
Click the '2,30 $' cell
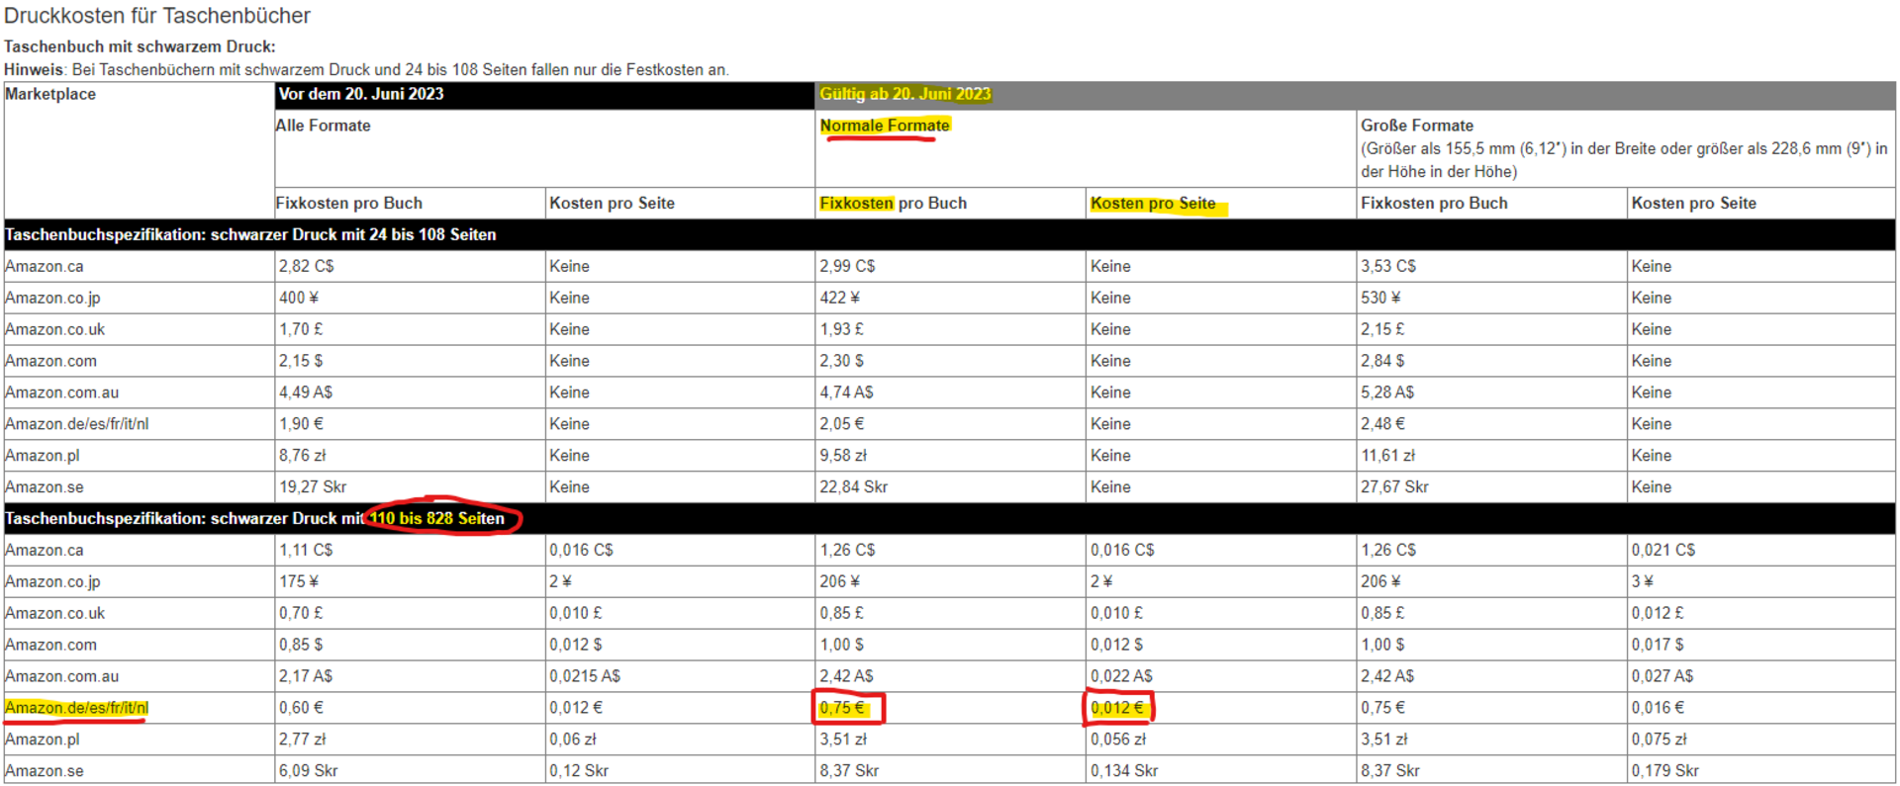click(950, 361)
